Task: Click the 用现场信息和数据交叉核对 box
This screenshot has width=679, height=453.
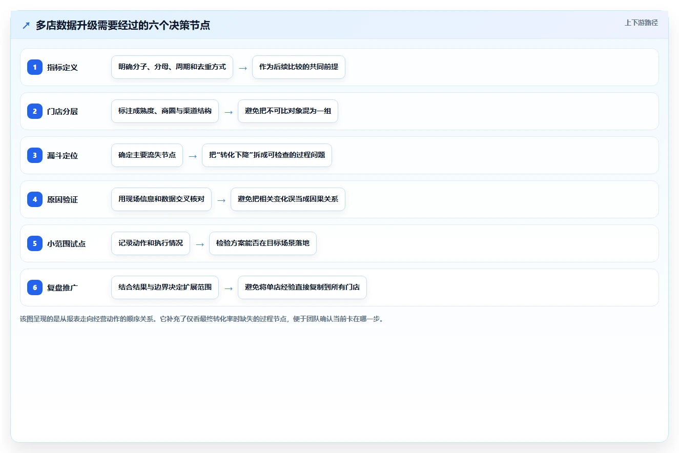Action: pyautogui.click(x=161, y=199)
